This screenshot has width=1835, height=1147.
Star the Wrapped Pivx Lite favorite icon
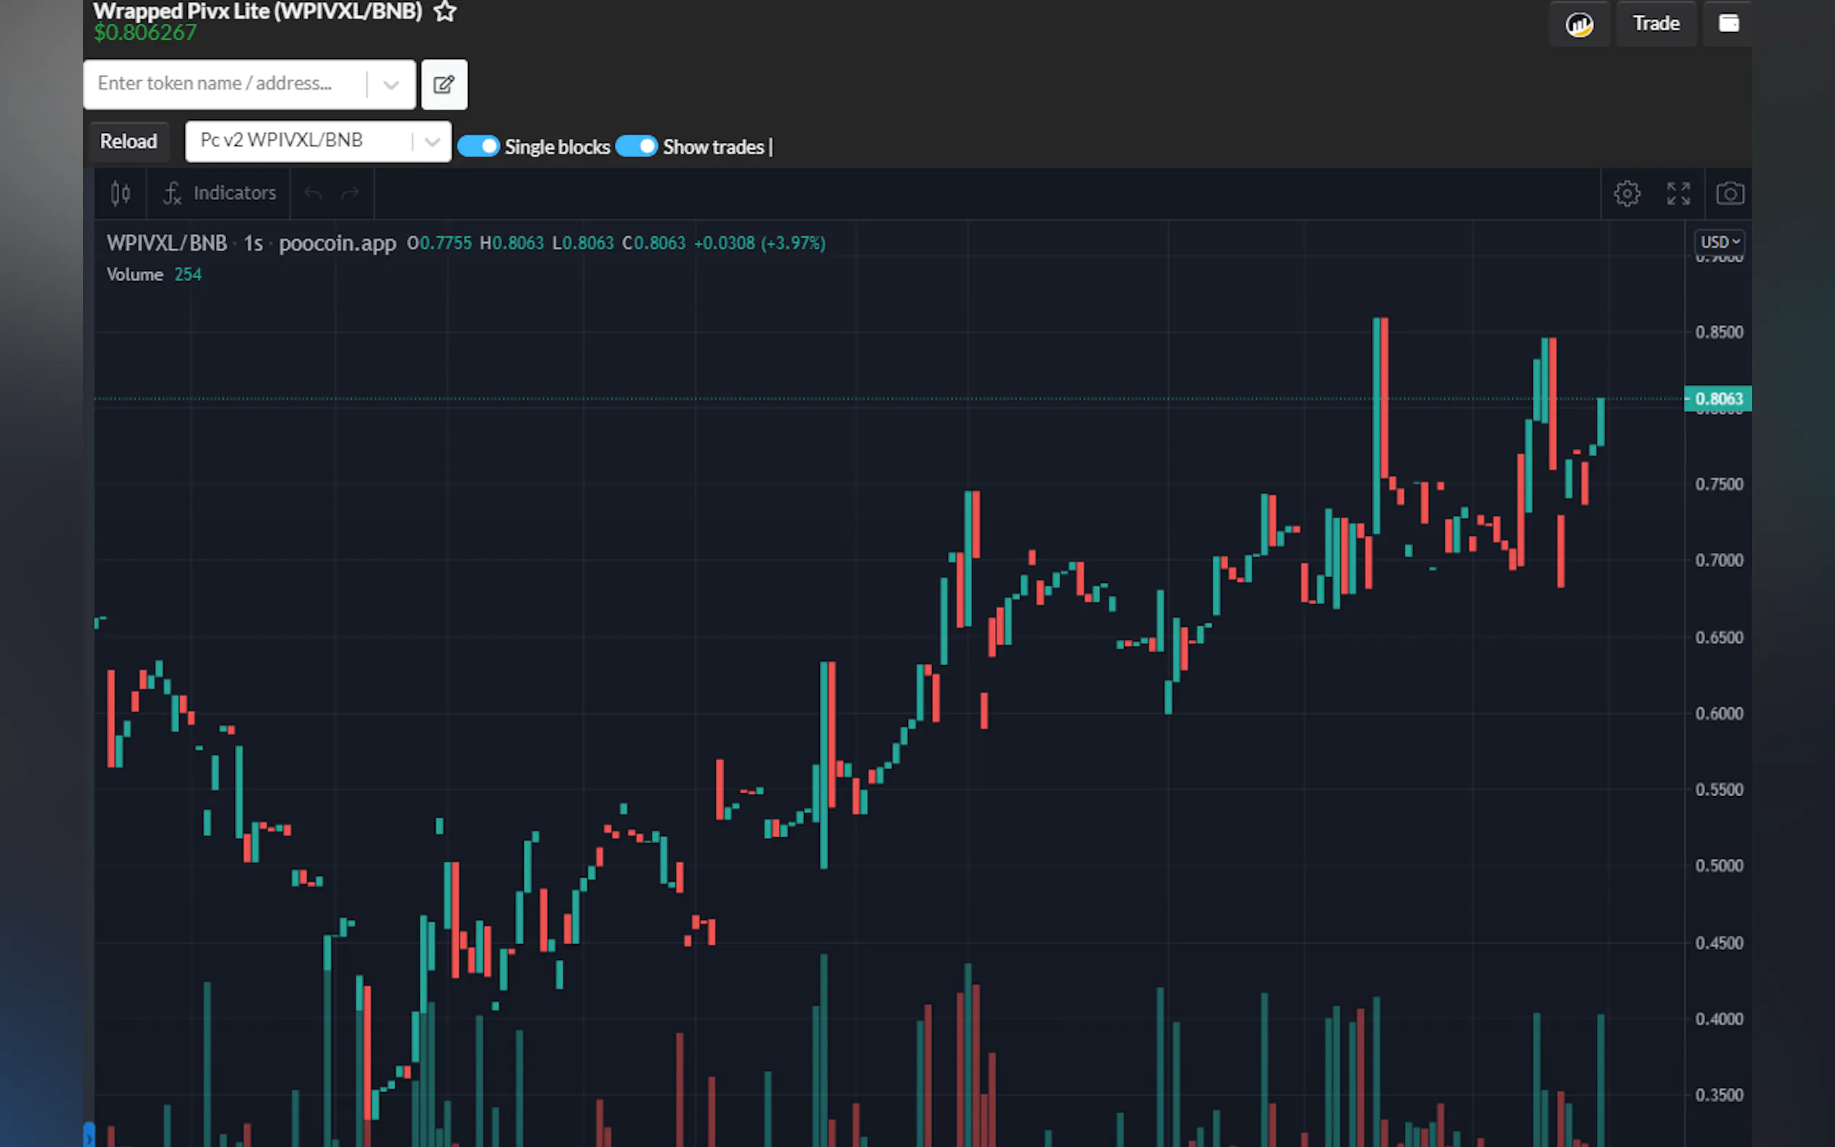(444, 12)
